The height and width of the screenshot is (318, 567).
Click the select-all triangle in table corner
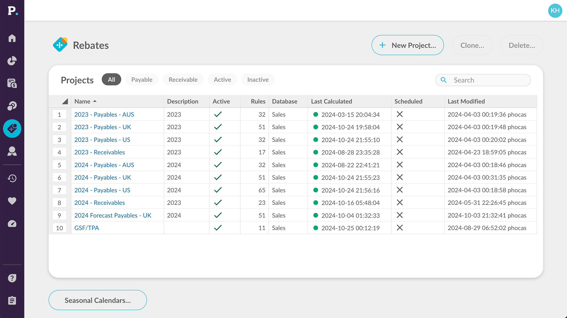click(x=65, y=101)
